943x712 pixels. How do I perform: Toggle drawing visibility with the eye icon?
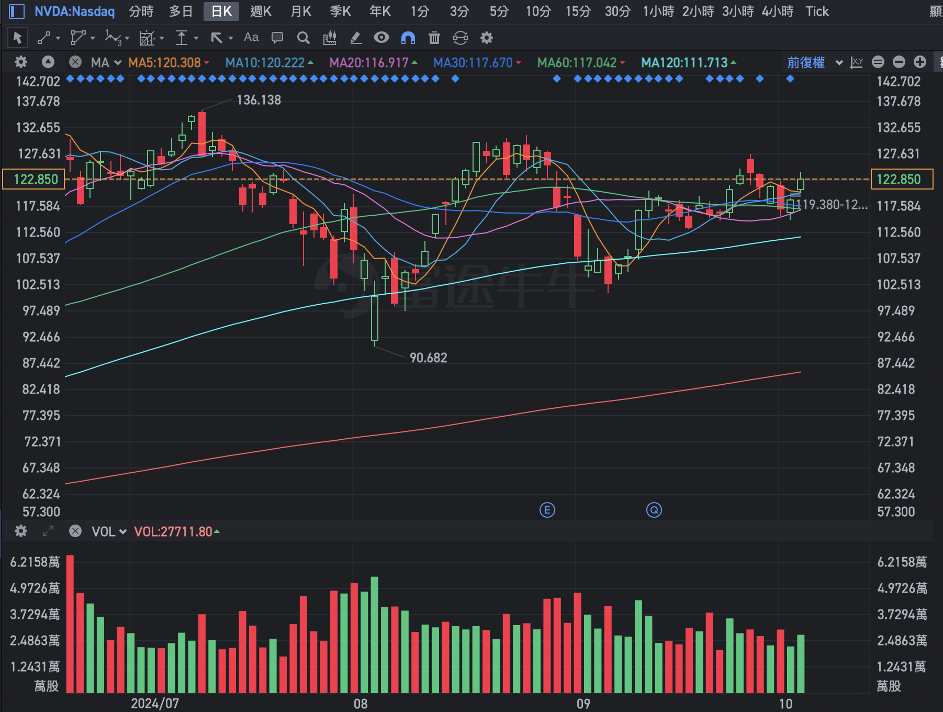coord(381,38)
